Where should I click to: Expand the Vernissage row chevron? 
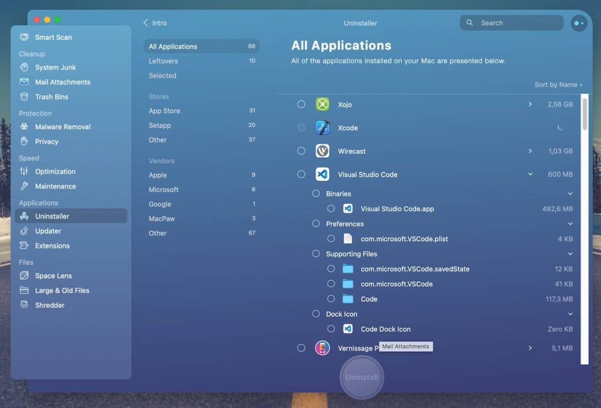pyautogui.click(x=530, y=348)
